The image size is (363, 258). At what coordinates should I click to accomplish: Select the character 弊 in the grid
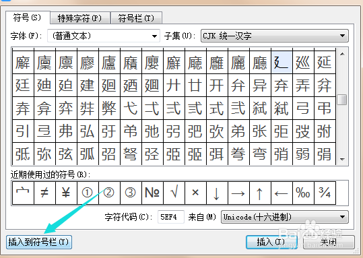(109, 108)
